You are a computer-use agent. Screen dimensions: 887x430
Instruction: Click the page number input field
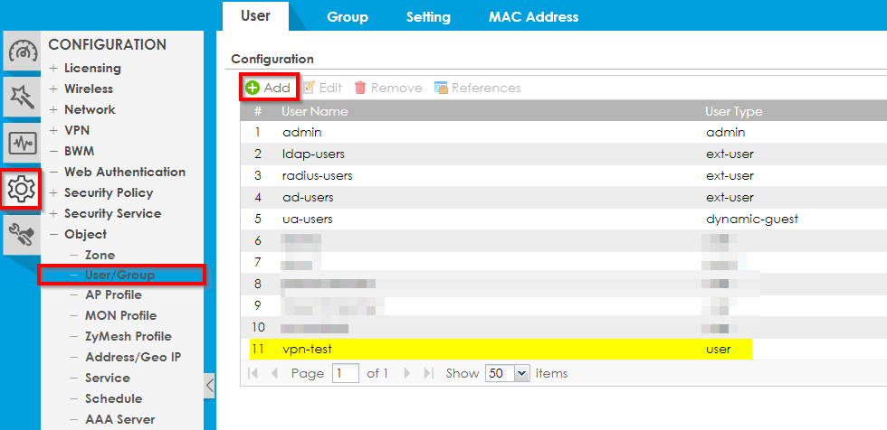[x=345, y=373]
